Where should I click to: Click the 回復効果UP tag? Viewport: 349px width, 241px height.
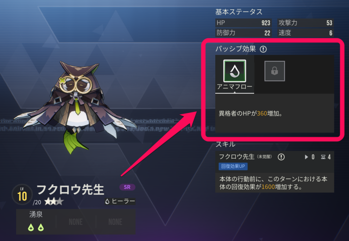pyautogui.click(x=233, y=166)
